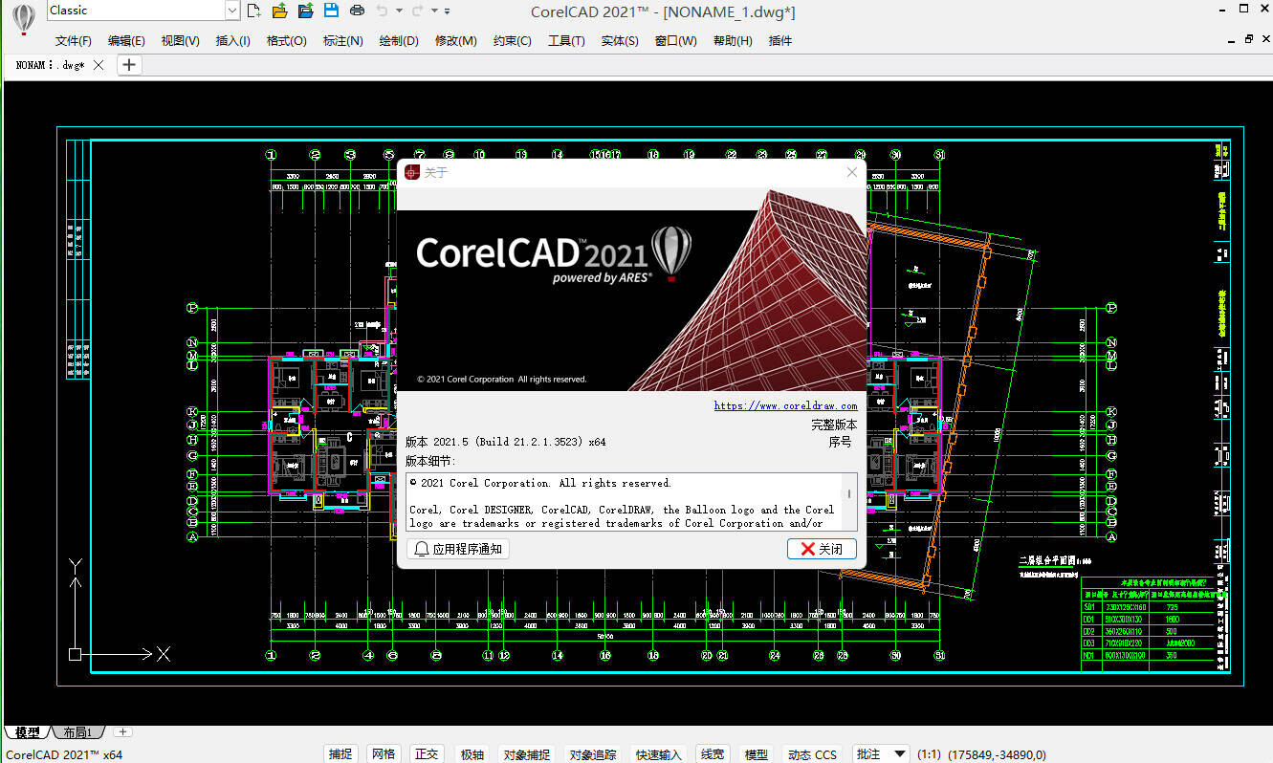The height and width of the screenshot is (763, 1273).
Task: Toggle 网格 grid in status bar
Action: pos(384,753)
